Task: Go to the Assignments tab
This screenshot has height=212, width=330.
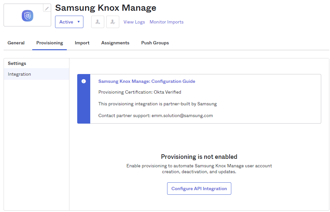Action: pyautogui.click(x=115, y=43)
